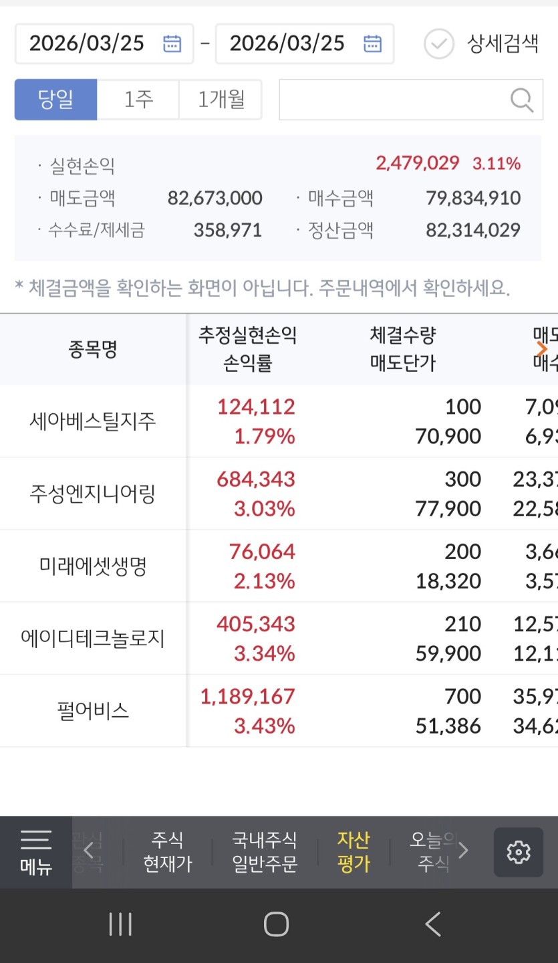Select the 1개월 period option
The image size is (558, 963).
221,100
